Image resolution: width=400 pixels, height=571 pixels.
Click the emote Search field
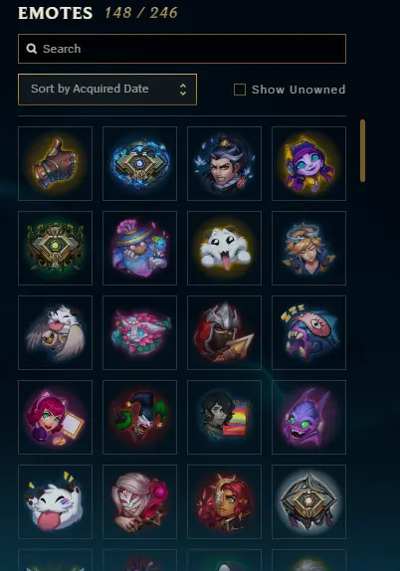pos(182,49)
